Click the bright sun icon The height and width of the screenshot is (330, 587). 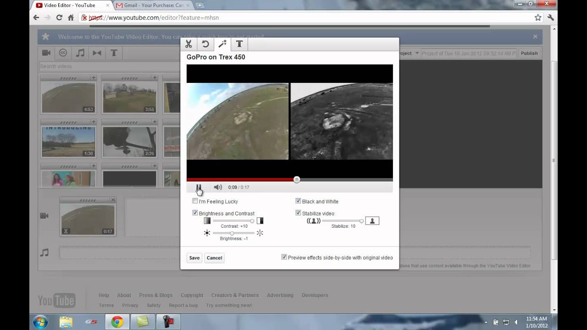[260, 233]
